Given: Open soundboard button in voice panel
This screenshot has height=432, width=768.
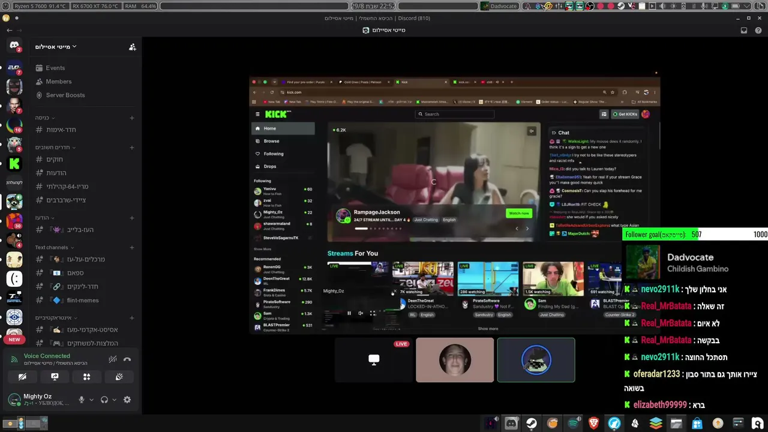Looking at the screenshot, I should 119,377.
